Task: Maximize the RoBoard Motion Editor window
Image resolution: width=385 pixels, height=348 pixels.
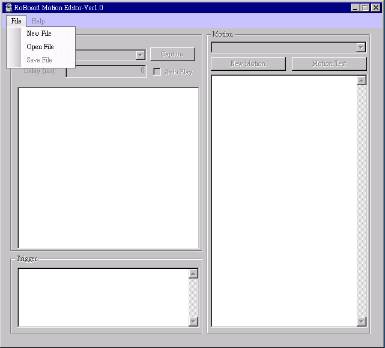Action: point(365,8)
